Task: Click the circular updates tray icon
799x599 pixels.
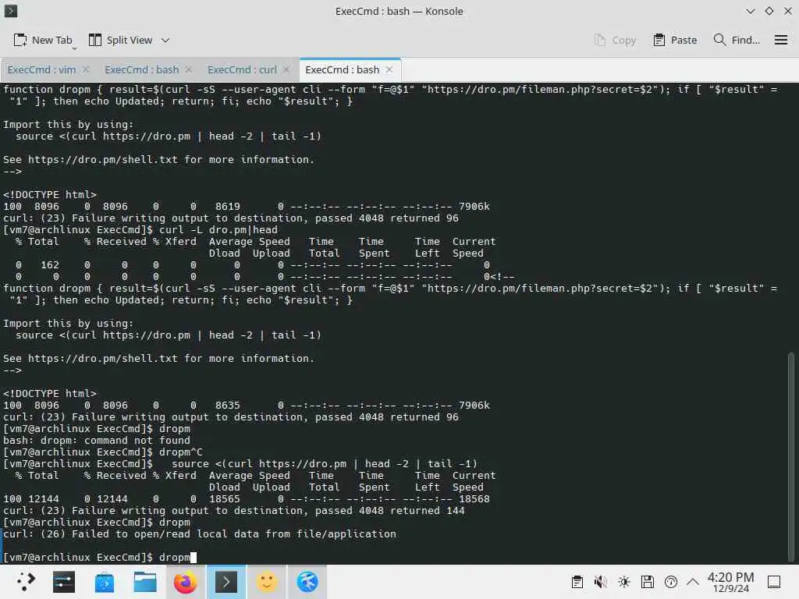Action: tap(671, 582)
